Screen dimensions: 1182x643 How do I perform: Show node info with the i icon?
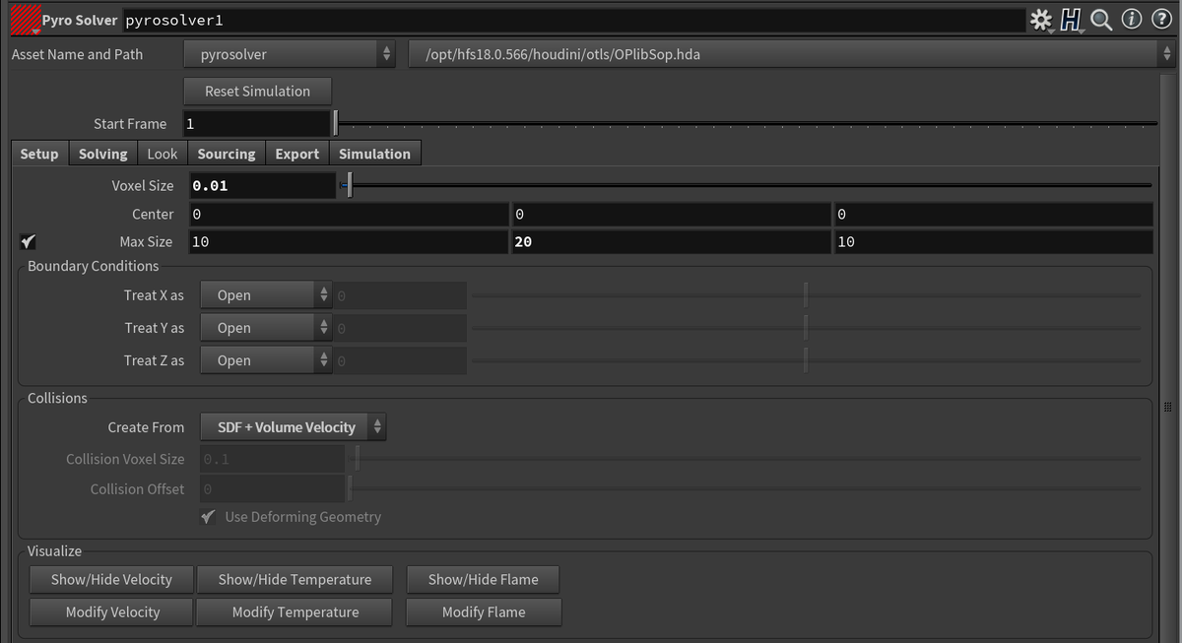[1132, 20]
